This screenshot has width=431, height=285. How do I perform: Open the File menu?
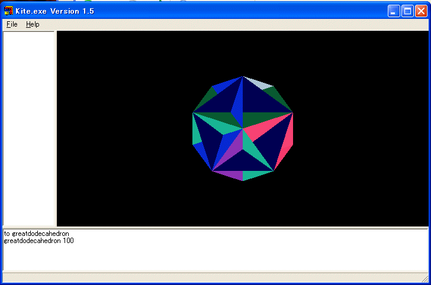click(12, 24)
